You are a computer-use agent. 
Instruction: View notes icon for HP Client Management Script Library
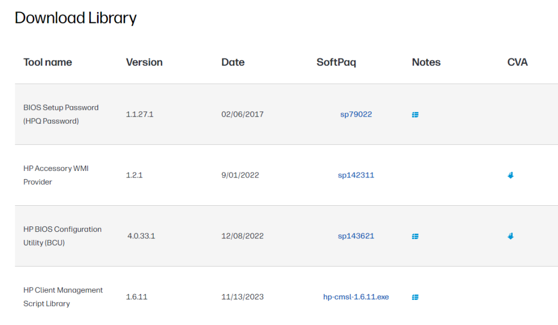(415, 297)
